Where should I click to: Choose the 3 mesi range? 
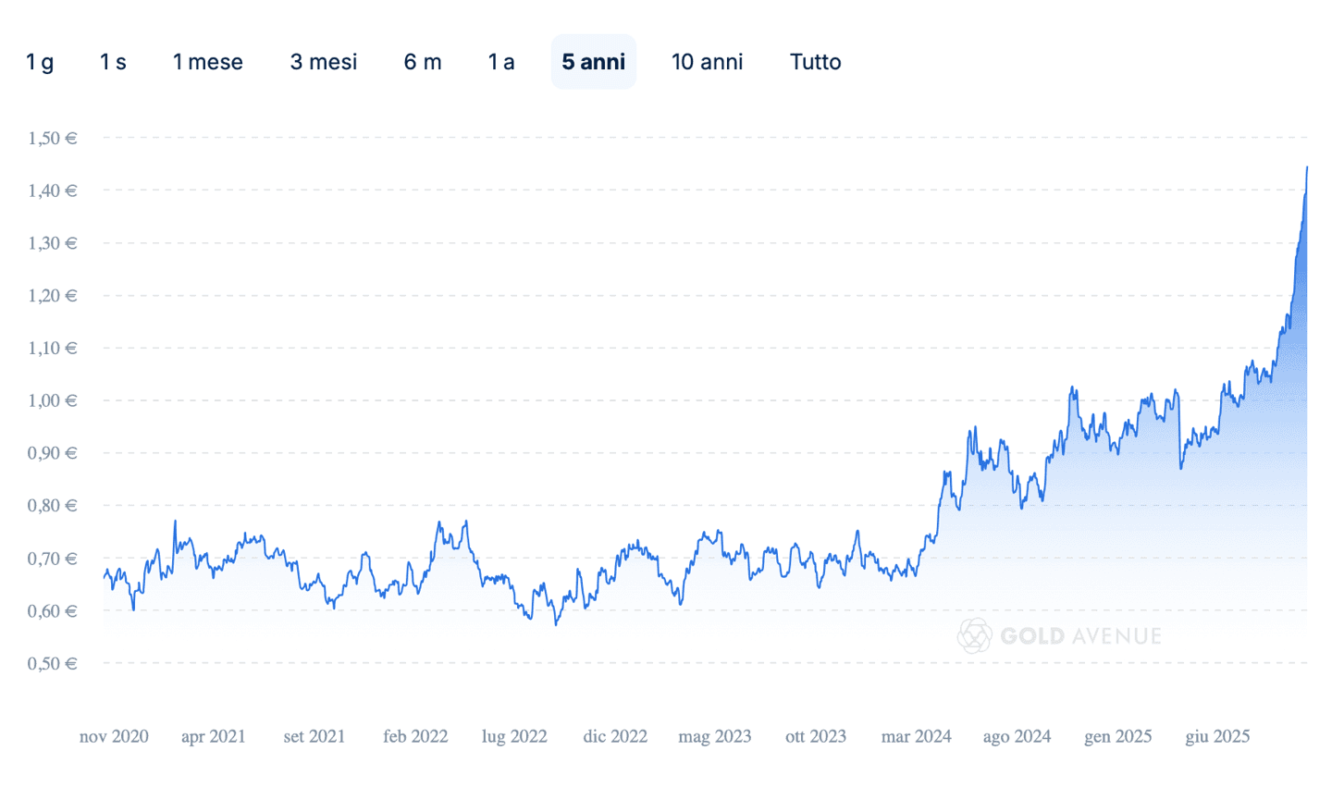point(324,62)
